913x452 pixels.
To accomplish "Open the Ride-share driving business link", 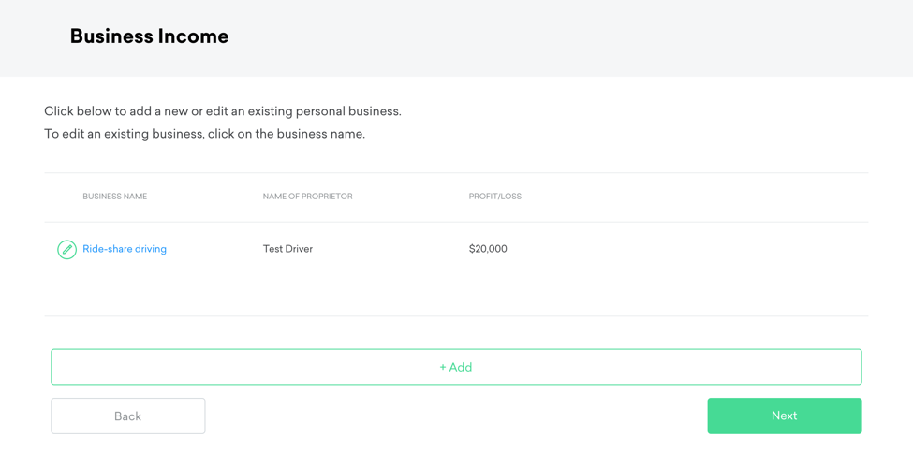I will coord(124,249).
